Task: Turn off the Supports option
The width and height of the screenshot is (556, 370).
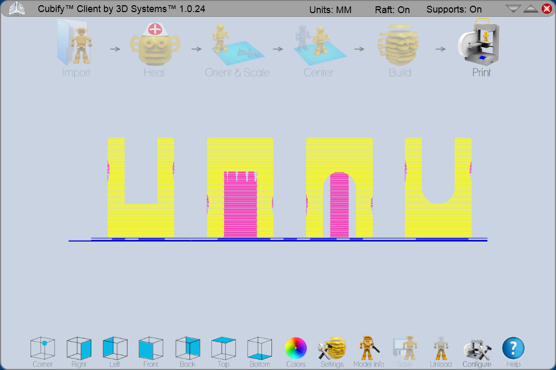Action: (x=454, y=9)
